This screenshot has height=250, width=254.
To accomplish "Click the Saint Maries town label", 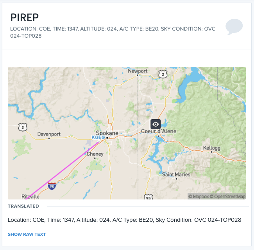I will tap(176, 174).
